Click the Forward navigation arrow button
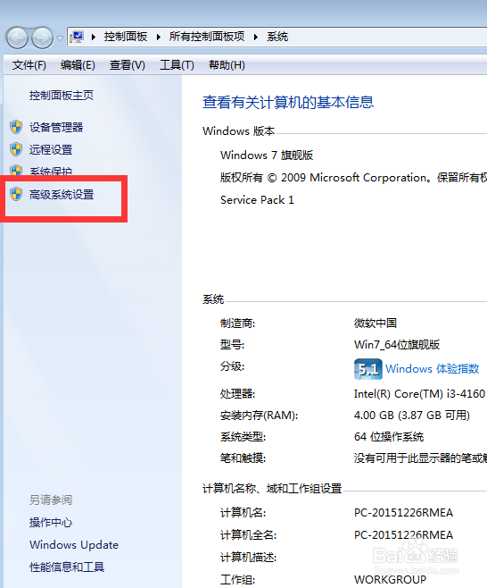The height and width of the screenshot is (588, 487). pos(42,38)
